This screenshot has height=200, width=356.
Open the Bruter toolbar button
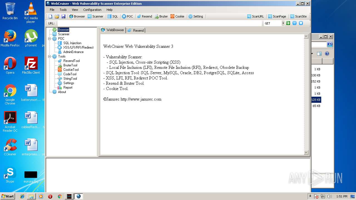(161, 16)
